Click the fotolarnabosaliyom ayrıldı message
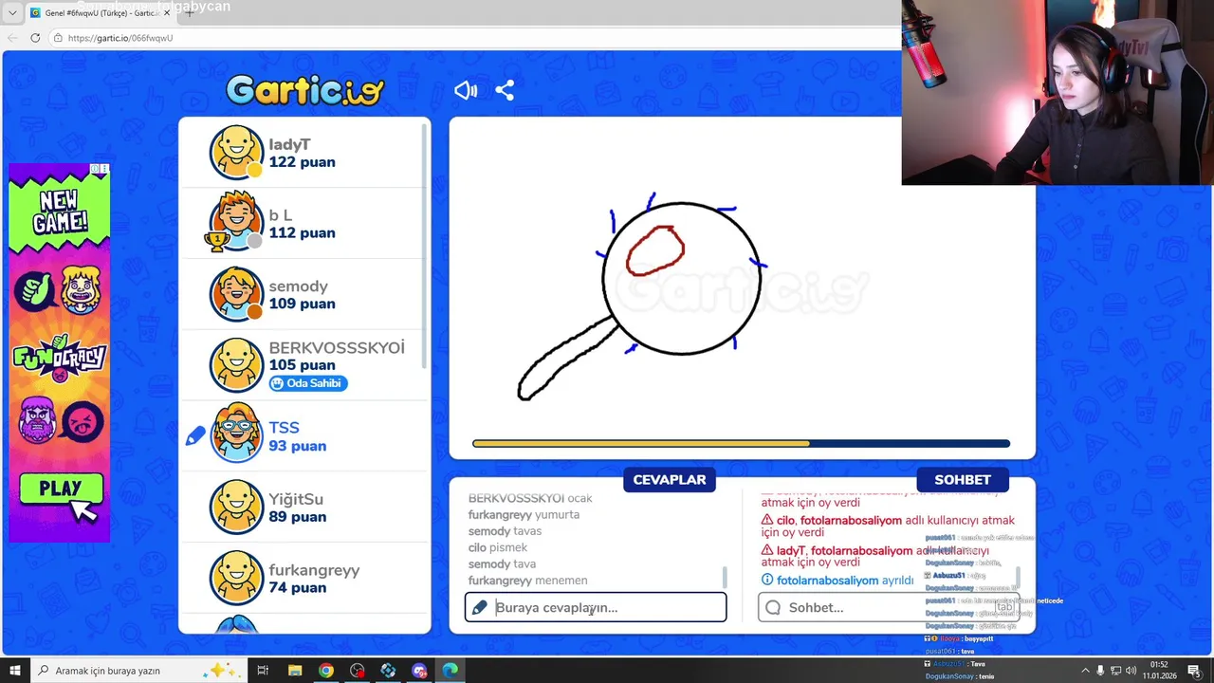Screen dimensions: 1214x683 coord(837,580)
